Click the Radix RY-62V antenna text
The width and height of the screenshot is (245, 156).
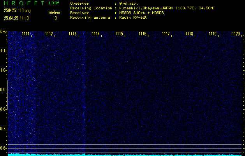click(x=133, y=18)
